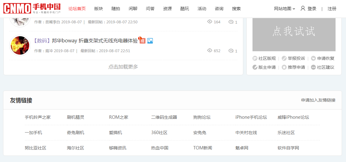The height and width of the screenshot is (162, 346).
Task: Click the 社区版规 round icon
Action: point(255,58)
